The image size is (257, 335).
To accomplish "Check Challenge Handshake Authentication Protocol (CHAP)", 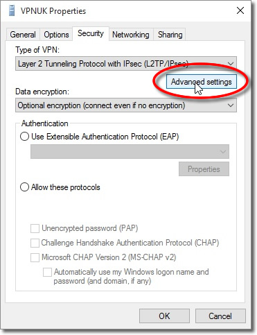I will (35, 243).
